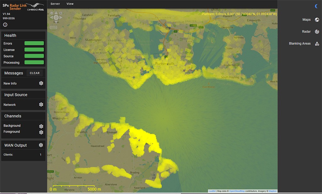Screen dimensions: 322x194
Task: Zoom in the map with the plus button
Action: pos(61,13)
